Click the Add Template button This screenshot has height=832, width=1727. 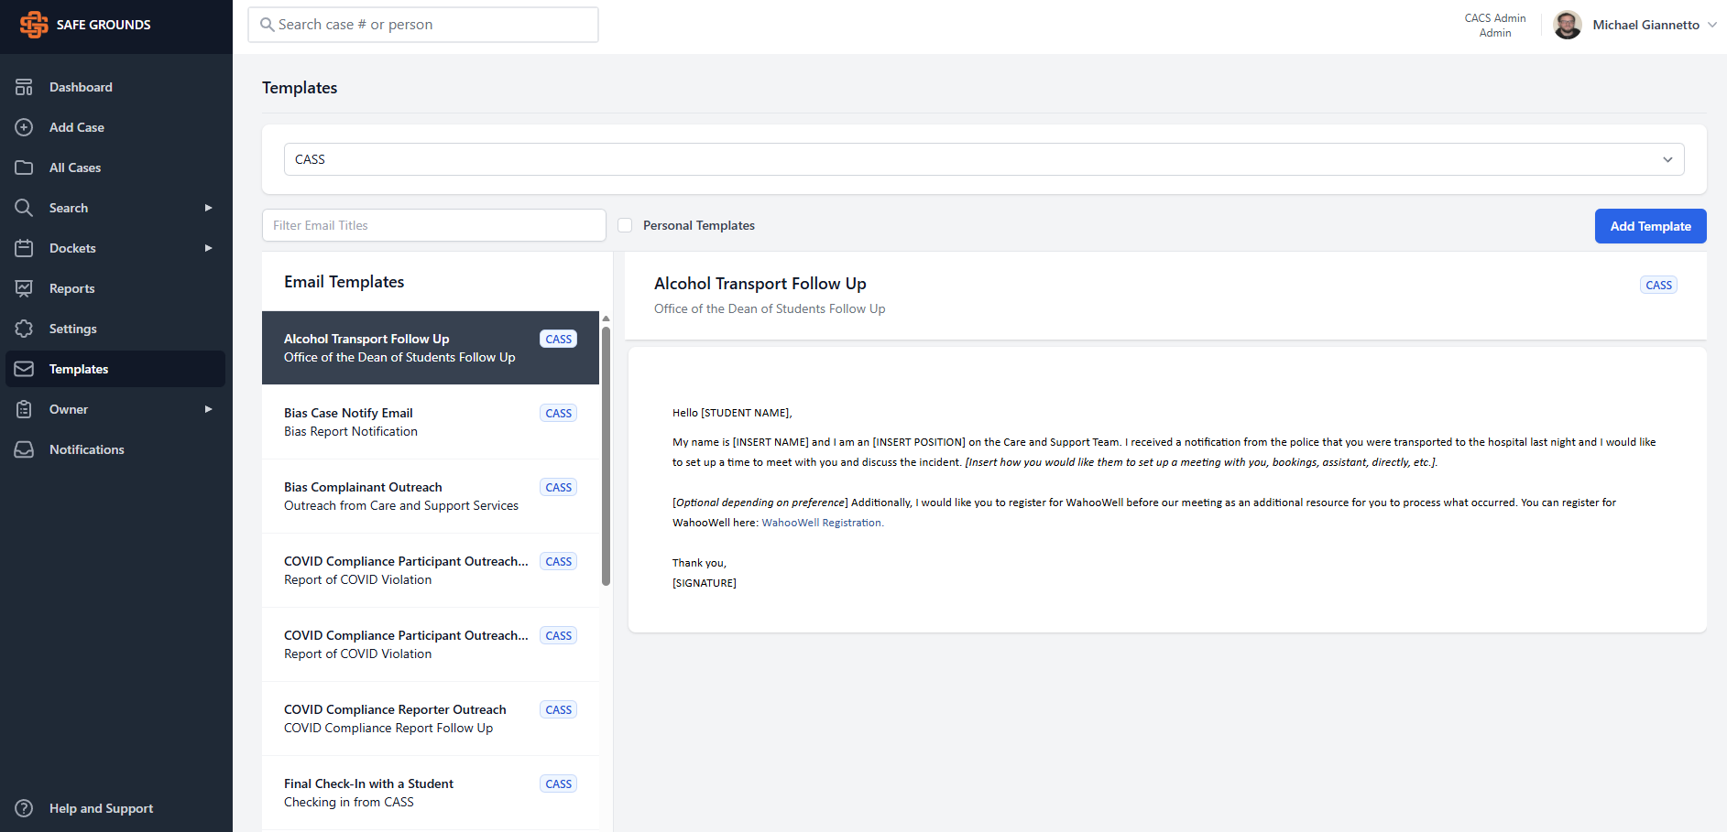click(x=1650, y=226)
